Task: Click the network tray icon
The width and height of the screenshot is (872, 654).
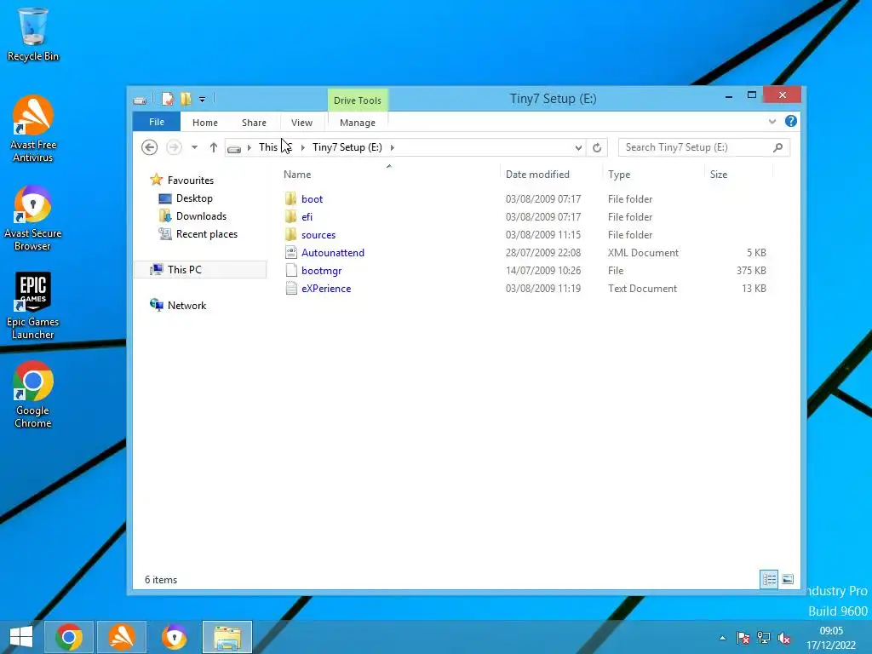Action: (764, 638)
